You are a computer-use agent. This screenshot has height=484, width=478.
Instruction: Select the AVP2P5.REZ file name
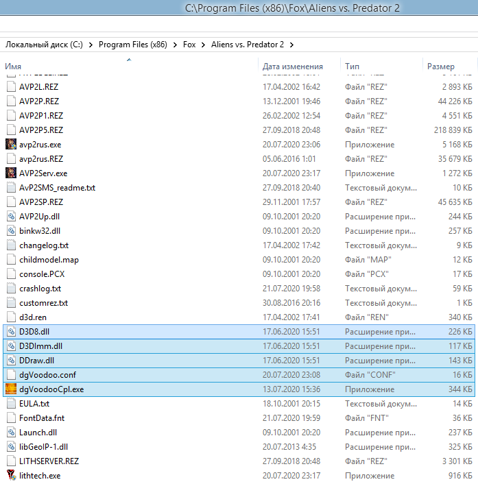click(41, 130)
